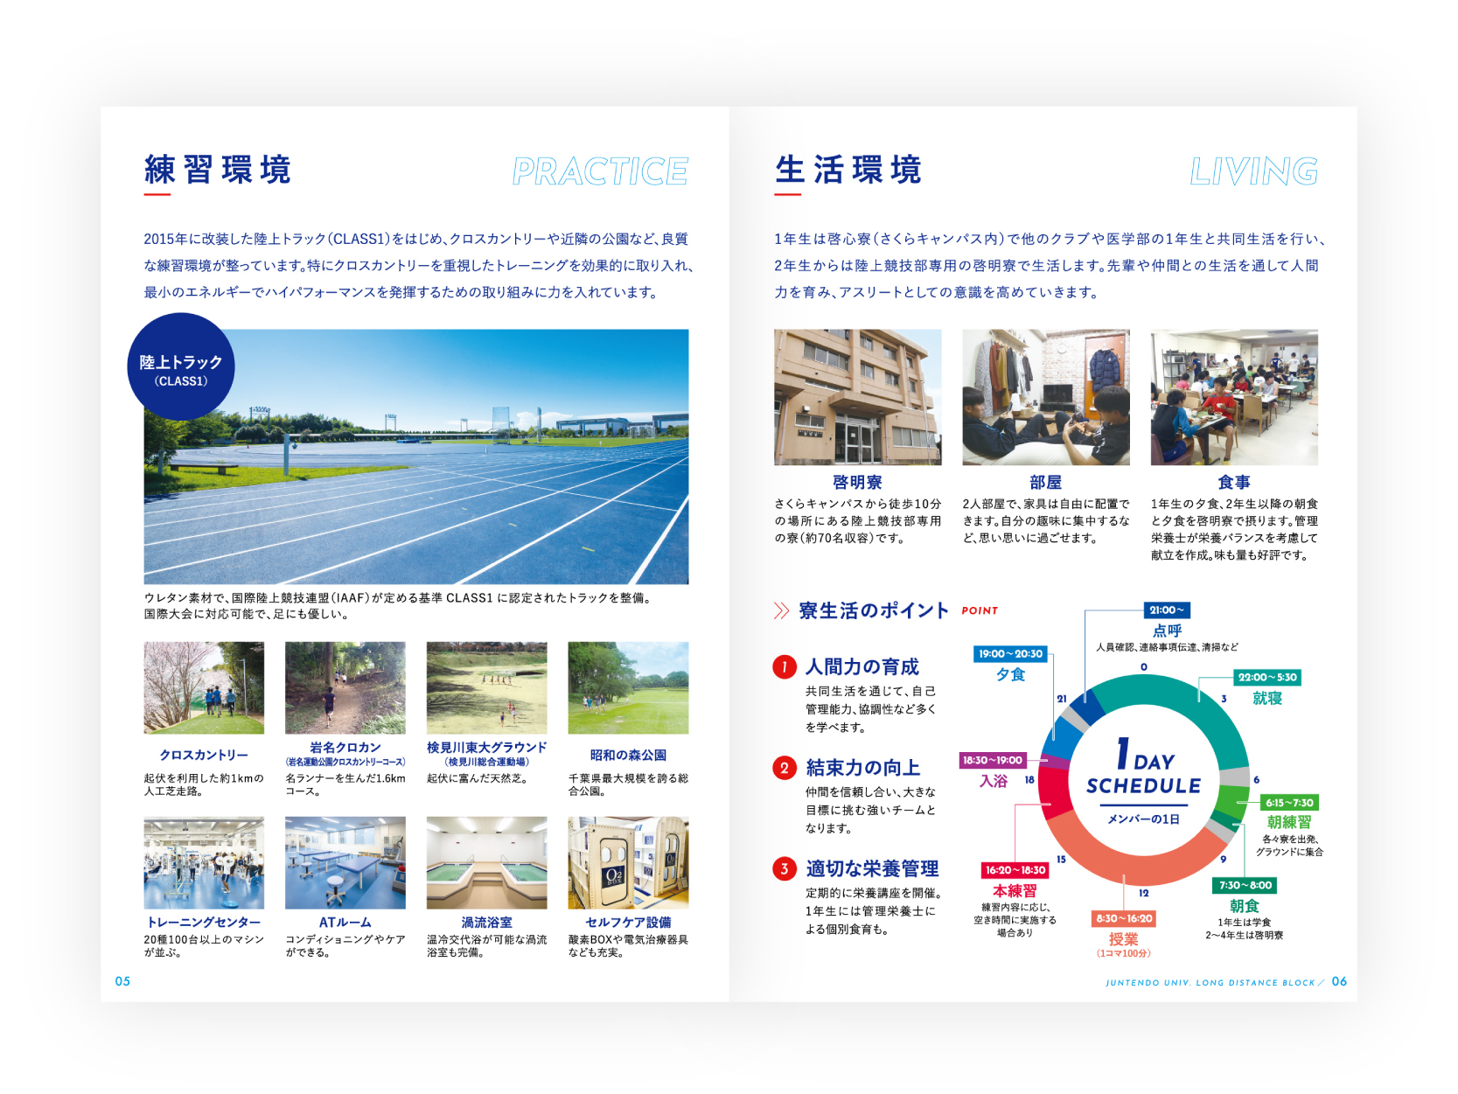Click the 本練習 schedule label
The height and width of the screenshot is (1094, 1458).
coord(1015,890)
